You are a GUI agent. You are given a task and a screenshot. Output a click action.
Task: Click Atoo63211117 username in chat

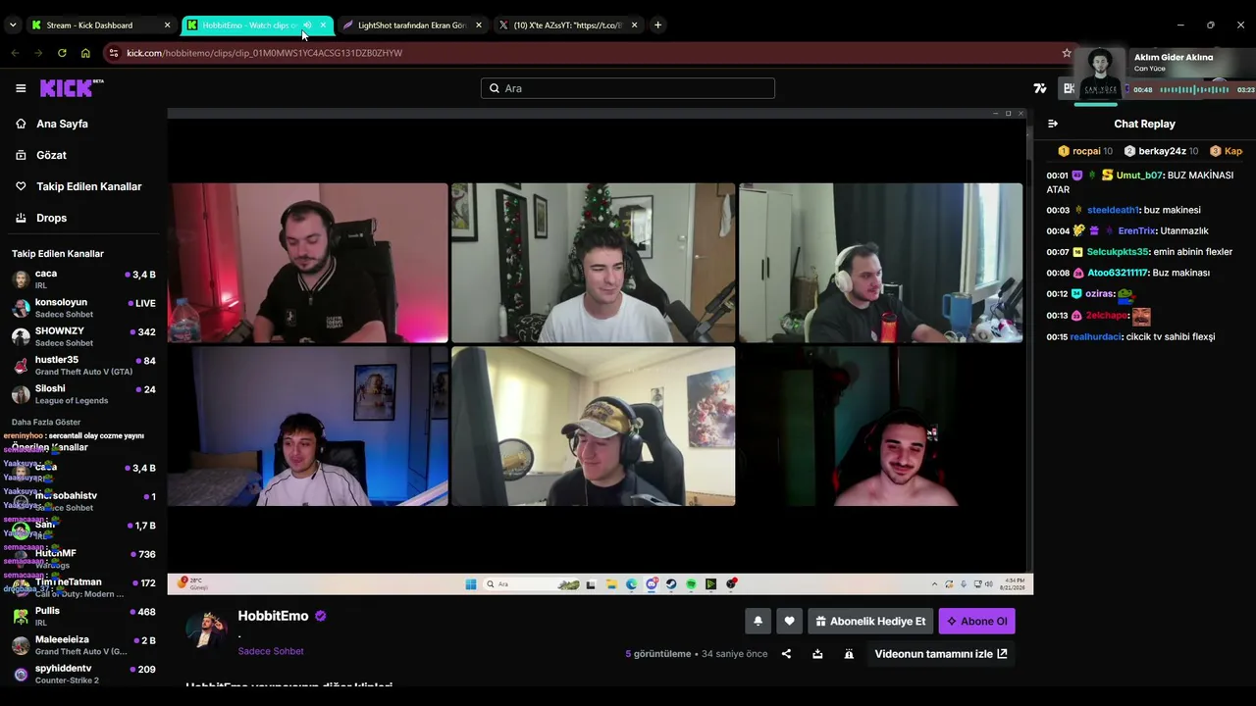coord(1118,273)
